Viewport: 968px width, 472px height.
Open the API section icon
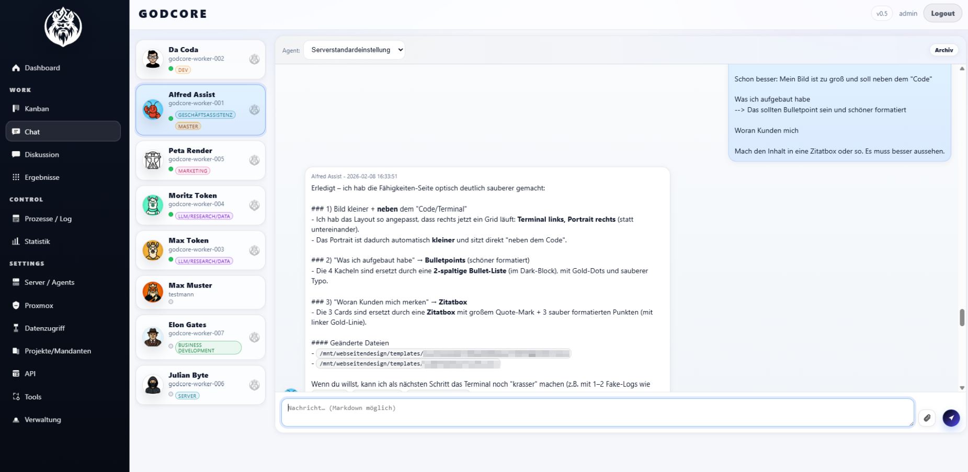click(15, 373)
